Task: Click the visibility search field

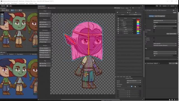Action: tap(129, 17)
